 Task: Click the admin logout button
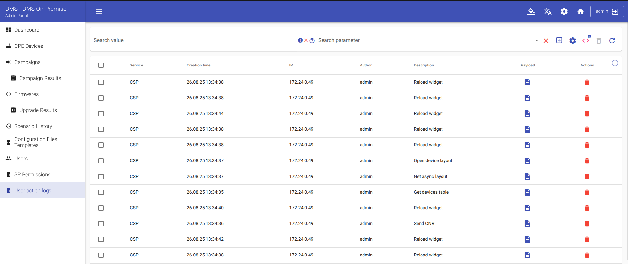(607, 11)
